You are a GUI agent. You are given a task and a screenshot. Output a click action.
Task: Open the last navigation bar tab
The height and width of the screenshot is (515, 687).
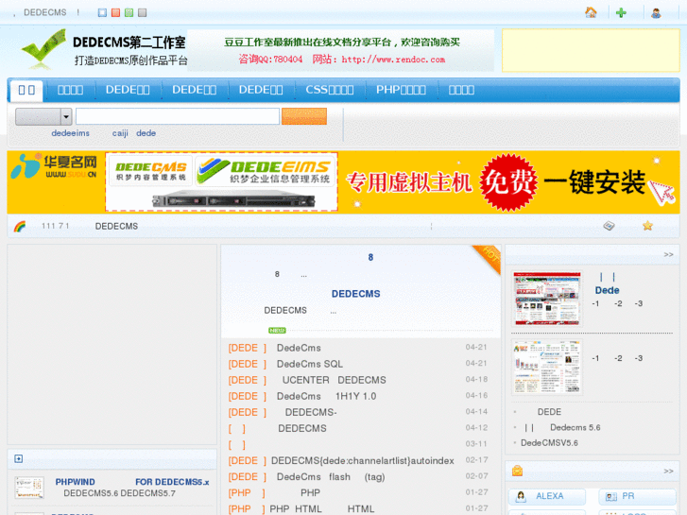pyautogui.click(x=461, y=91)
